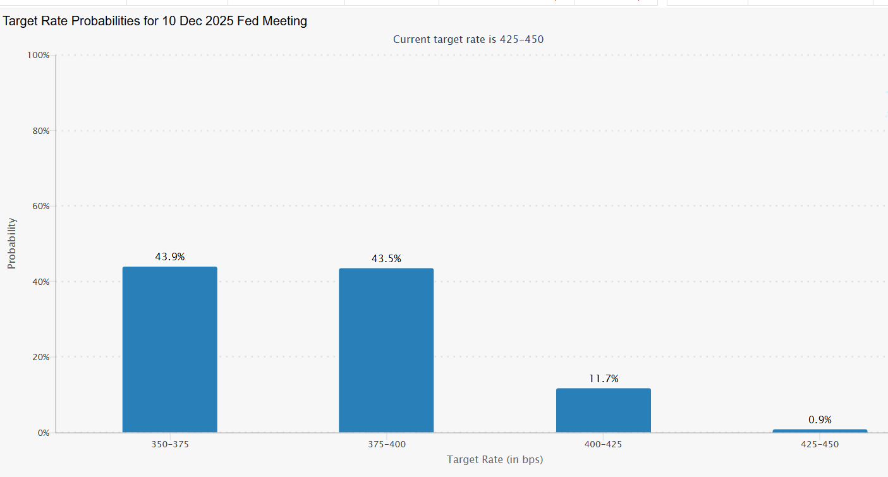
Task: Click the 350–375 probability bar
Action: (169, 349)
